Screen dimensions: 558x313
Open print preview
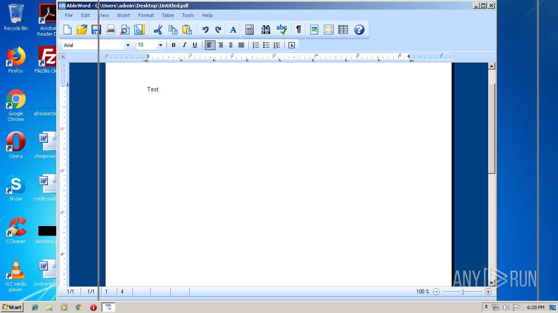pyautogui.click(x=125, y=30)
